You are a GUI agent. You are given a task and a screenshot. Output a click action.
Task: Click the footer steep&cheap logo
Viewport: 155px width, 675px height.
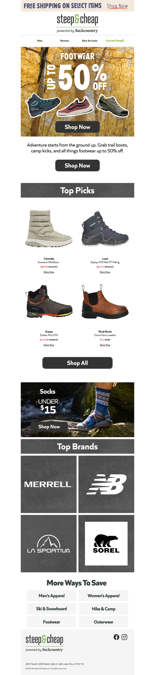[x=44, y=643]
